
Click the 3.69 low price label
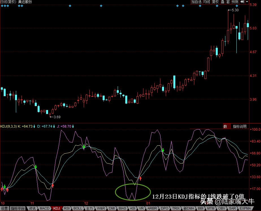[57, 117]
